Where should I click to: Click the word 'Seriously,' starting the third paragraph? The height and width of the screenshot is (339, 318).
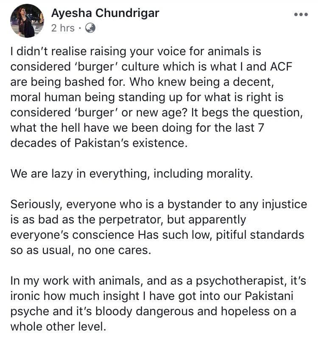36,204
